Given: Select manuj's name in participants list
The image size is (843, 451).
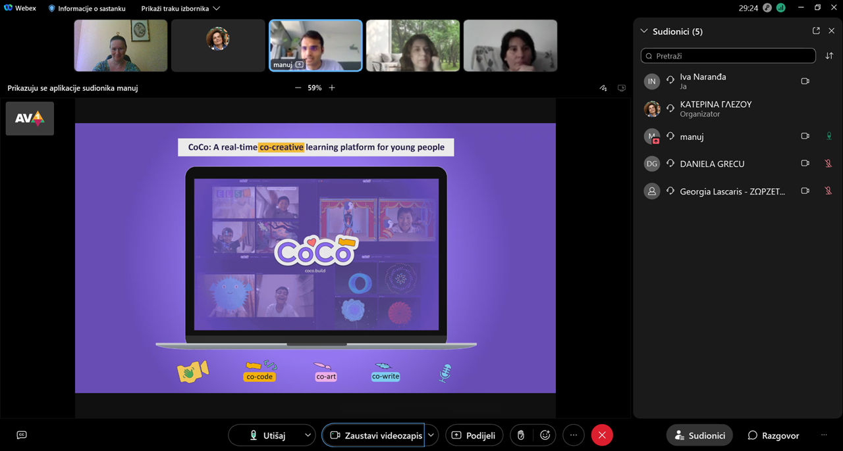Looking at the screenshot, I should point(692,136).
